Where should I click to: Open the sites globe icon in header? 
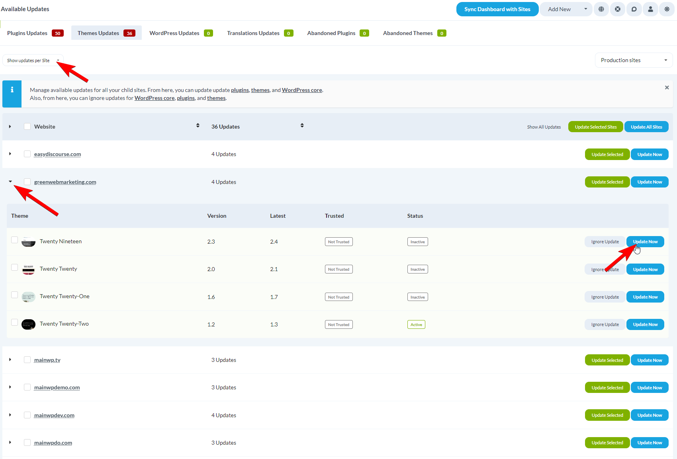[x=601, y=9]
